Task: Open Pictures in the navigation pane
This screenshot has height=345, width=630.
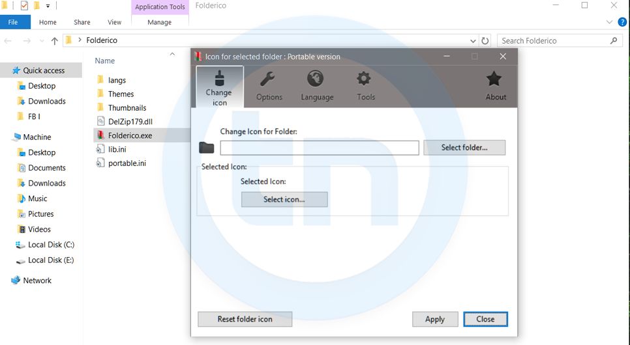Action: pyautogui.click(x=40, y=214)
